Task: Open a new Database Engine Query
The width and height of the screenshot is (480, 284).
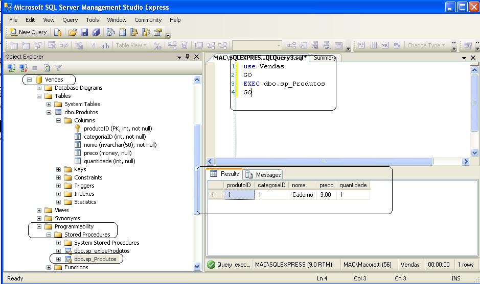Action: coord(58,32)
